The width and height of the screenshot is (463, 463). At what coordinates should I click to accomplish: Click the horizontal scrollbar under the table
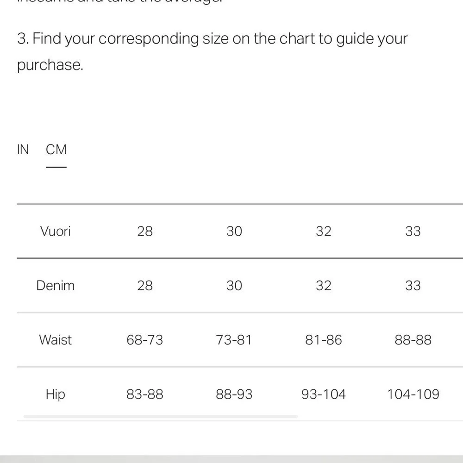[x=161, y=416]
